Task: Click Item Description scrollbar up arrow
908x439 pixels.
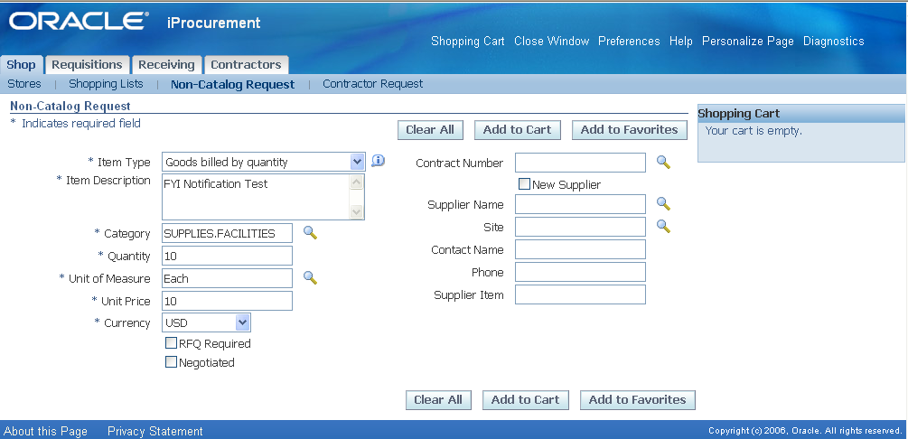Action: [x=357, y=182]
